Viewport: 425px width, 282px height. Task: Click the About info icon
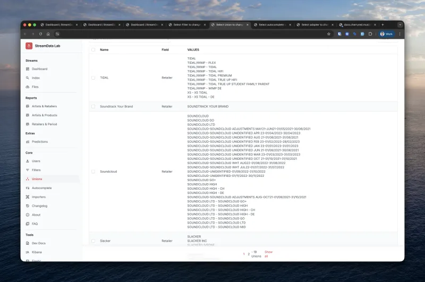(x=28, y=215)
